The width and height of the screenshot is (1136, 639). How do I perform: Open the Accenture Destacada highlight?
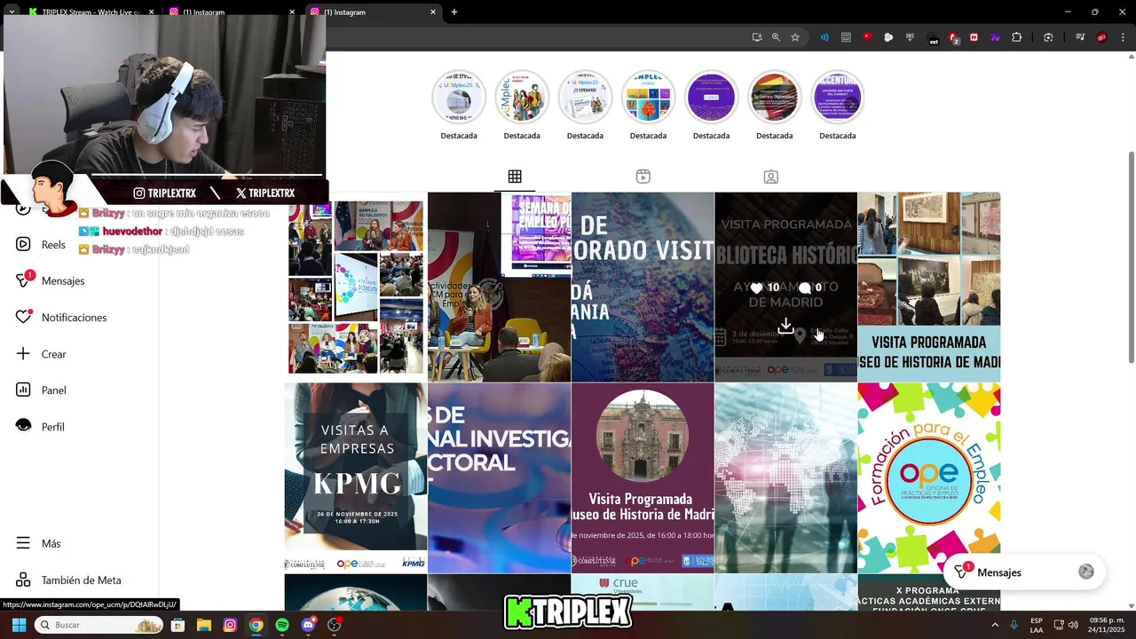coord(838,97)
